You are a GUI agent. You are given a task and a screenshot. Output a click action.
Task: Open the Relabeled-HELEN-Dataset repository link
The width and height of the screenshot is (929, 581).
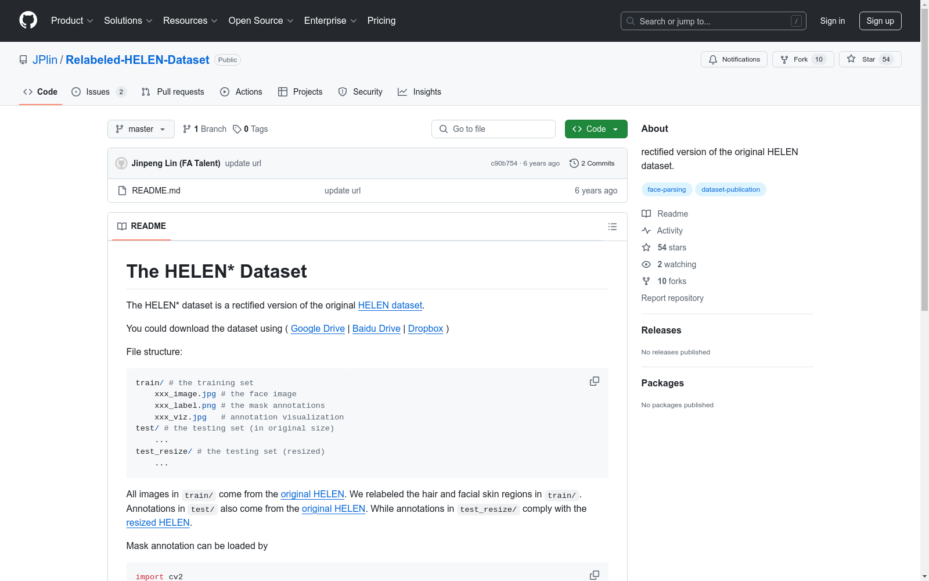138,60
